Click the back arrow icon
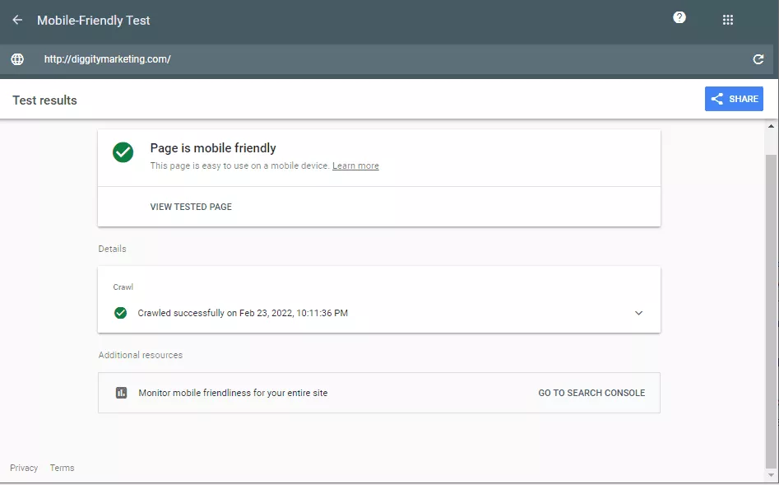The width and height of the screenshot is (779, 485). pos(17,20)
